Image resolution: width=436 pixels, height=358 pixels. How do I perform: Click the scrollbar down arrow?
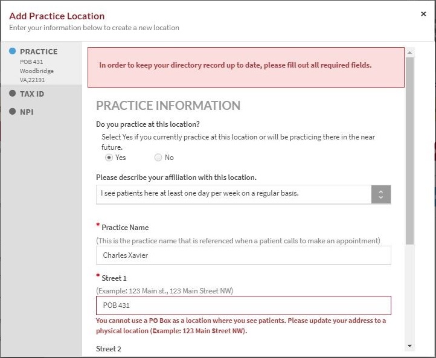pos(409,346)
